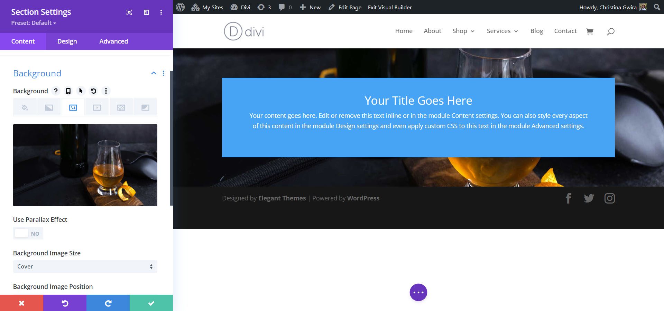Reset the Background settings with the undo icon

click(x=93, y=91)
